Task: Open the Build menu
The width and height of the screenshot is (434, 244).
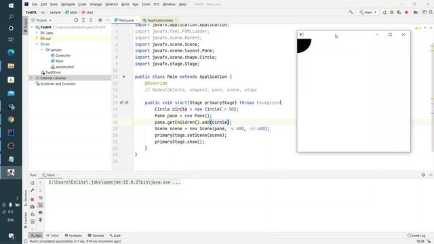Action: pyautogui.click(x=125, y=4)
